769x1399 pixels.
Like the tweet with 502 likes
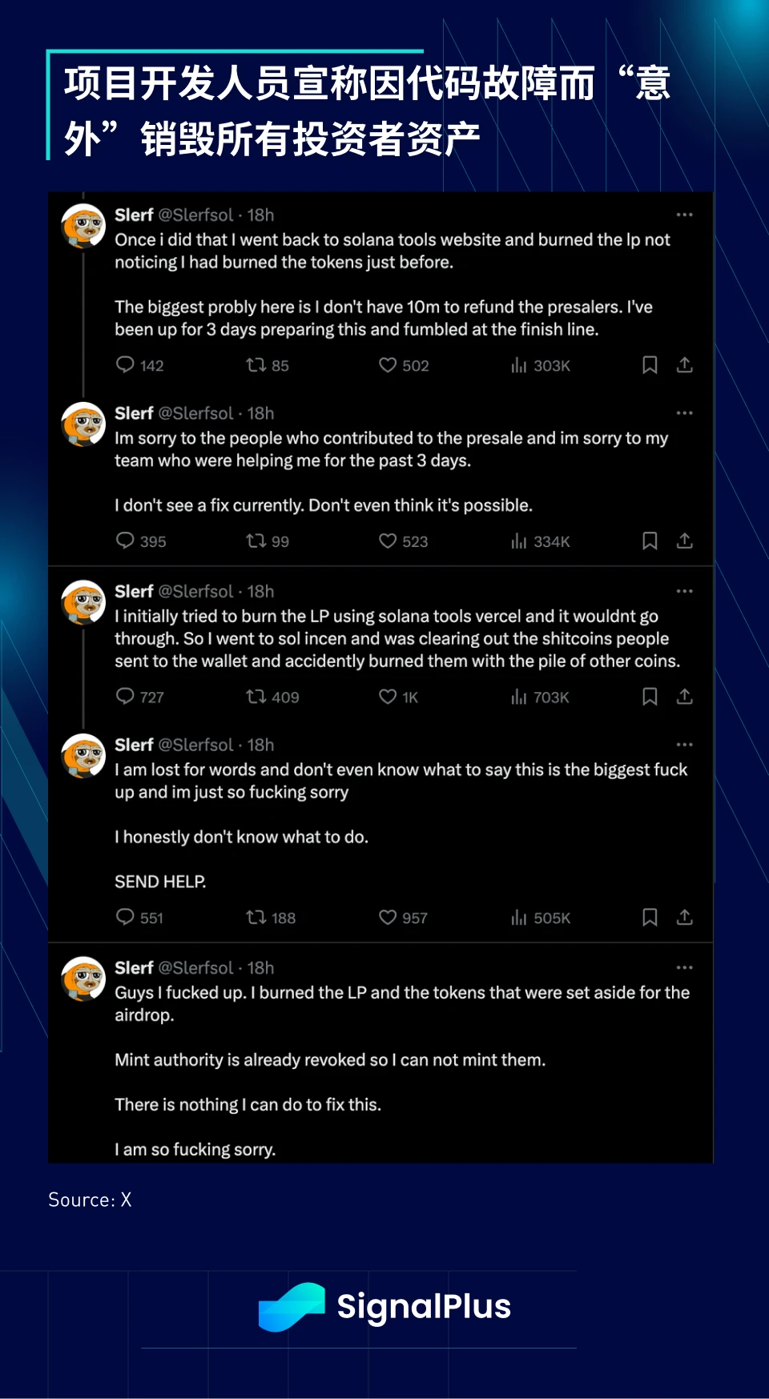point(388,365)
